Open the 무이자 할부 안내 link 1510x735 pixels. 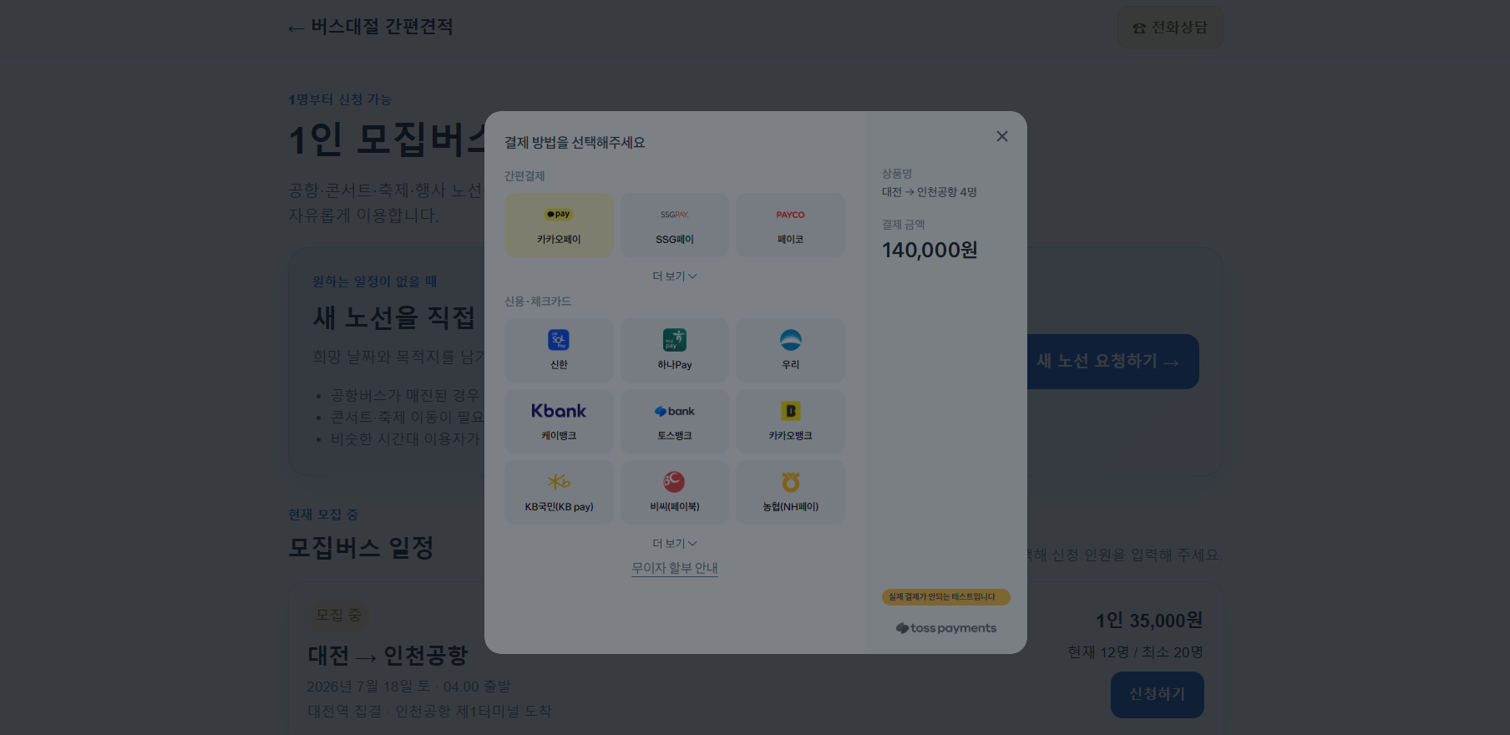click(x=675, y=568)
